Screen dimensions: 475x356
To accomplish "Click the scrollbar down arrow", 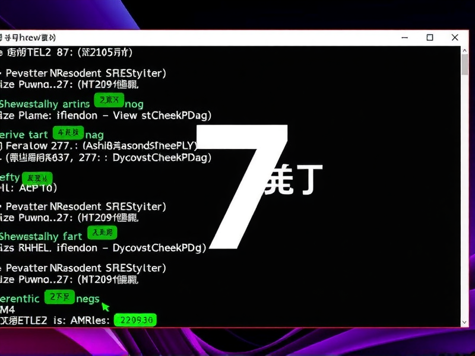I will pyautogui.click(x=464, y=321).
